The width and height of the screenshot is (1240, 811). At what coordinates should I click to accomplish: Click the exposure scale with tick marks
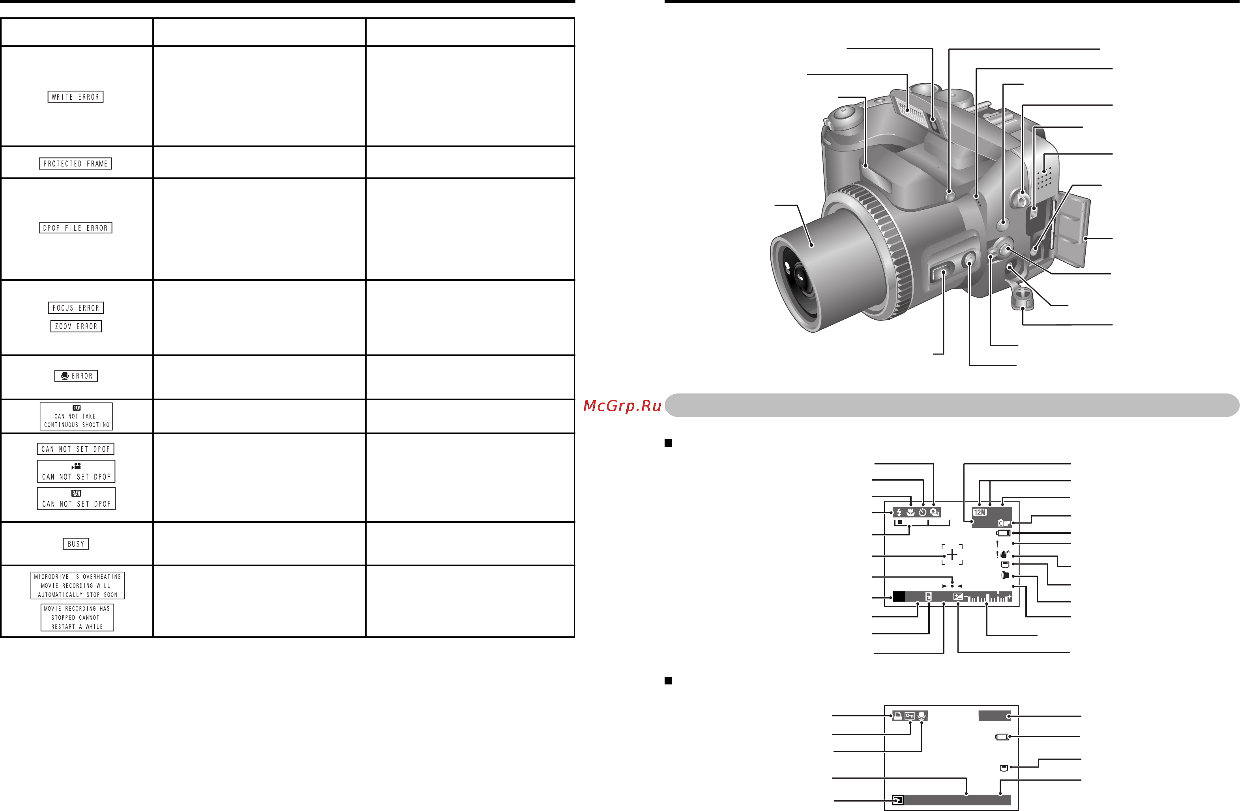tap(988, 597)
